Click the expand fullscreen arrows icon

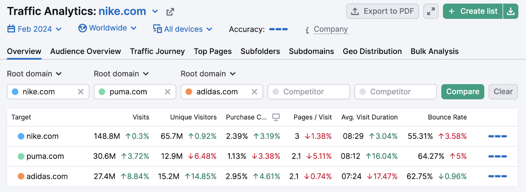tap(431, 11)
